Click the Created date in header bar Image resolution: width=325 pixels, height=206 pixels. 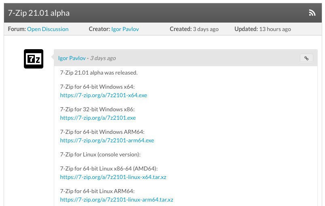[x=206, y=29]
